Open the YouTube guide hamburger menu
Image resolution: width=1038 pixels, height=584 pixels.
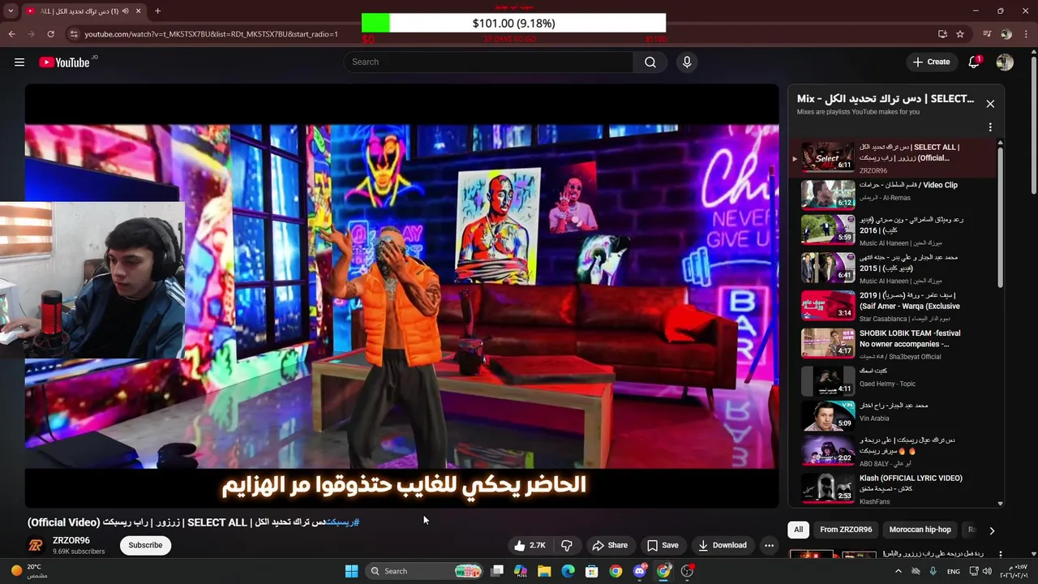click(19, 62)
